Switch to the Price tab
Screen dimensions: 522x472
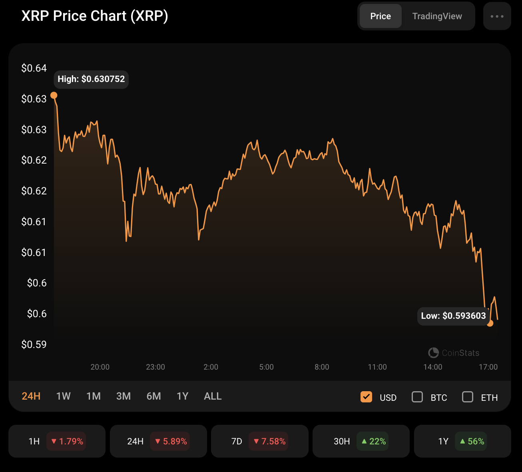(381, 16)
